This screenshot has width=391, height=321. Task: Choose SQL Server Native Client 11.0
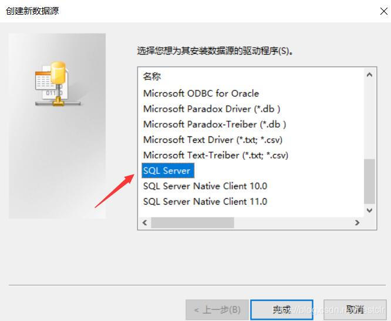(x=205, y=202)
